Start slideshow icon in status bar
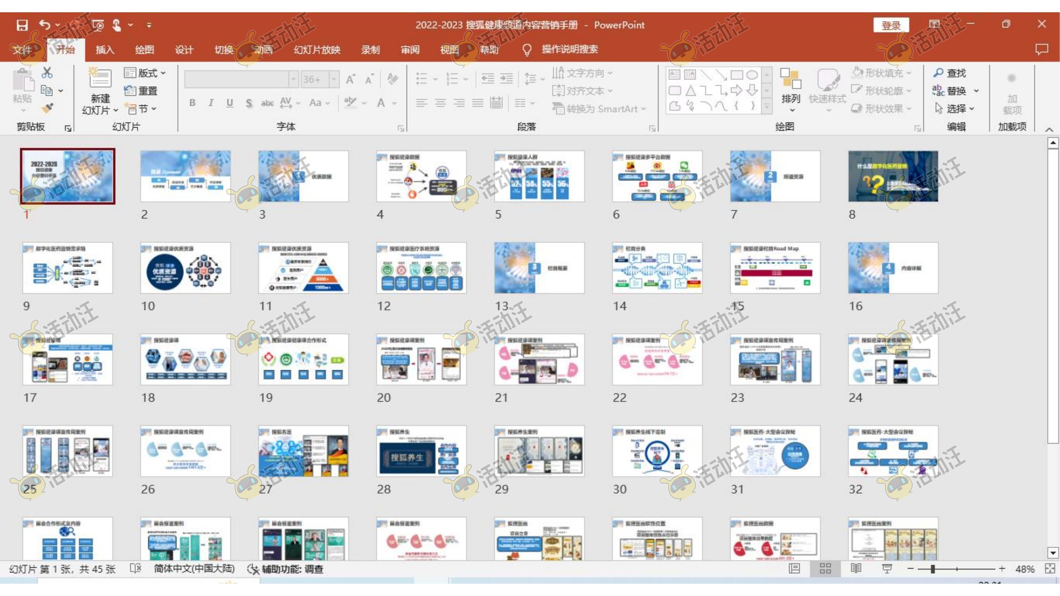Screen dimensions: 1060x596 click(x=887, y=569)
